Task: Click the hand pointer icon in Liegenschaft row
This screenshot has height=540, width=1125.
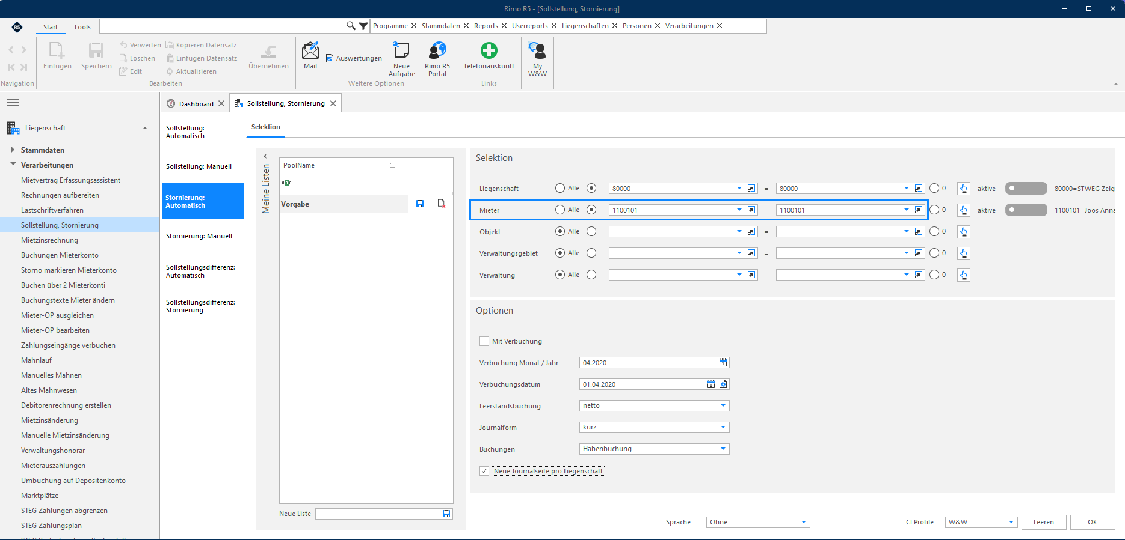Action: point(964,189)
